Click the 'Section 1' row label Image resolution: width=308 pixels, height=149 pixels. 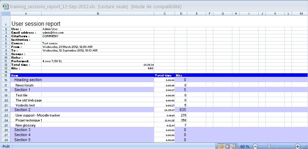tap(22, 90)
